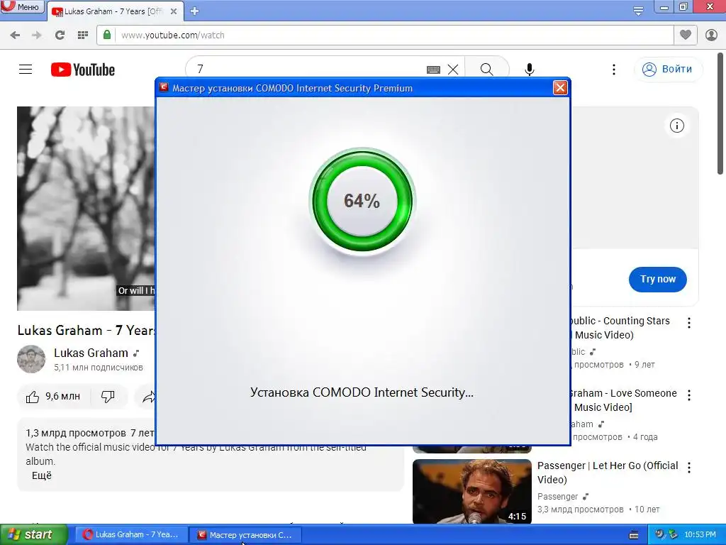Go back to previous page
Viewport: 726px width, 545px height.
pos(16,35)
